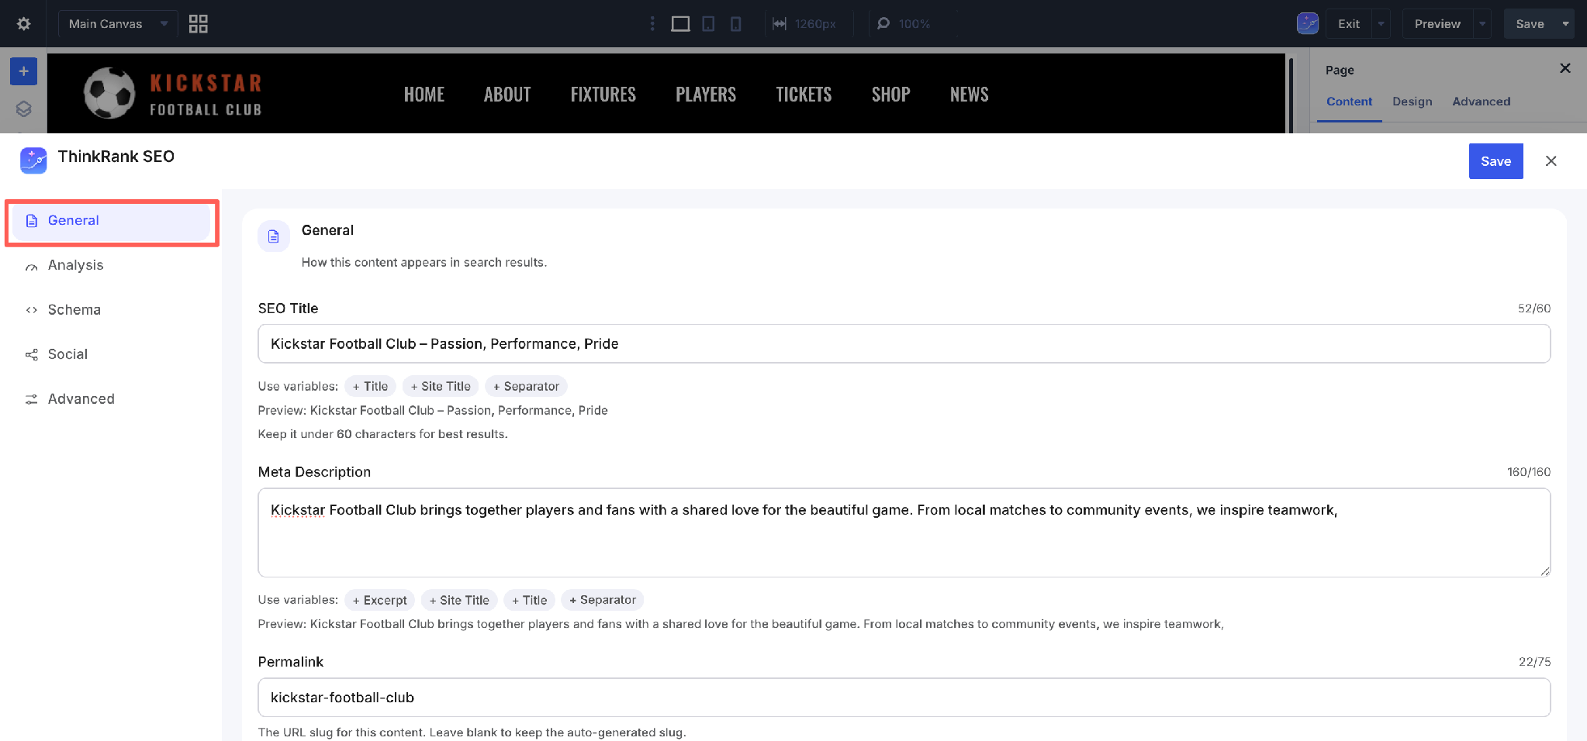The width and height of the screenshot is (1587, 741).
Task: Click the Kickstar soccer ball logo
Action: (109, 93)
